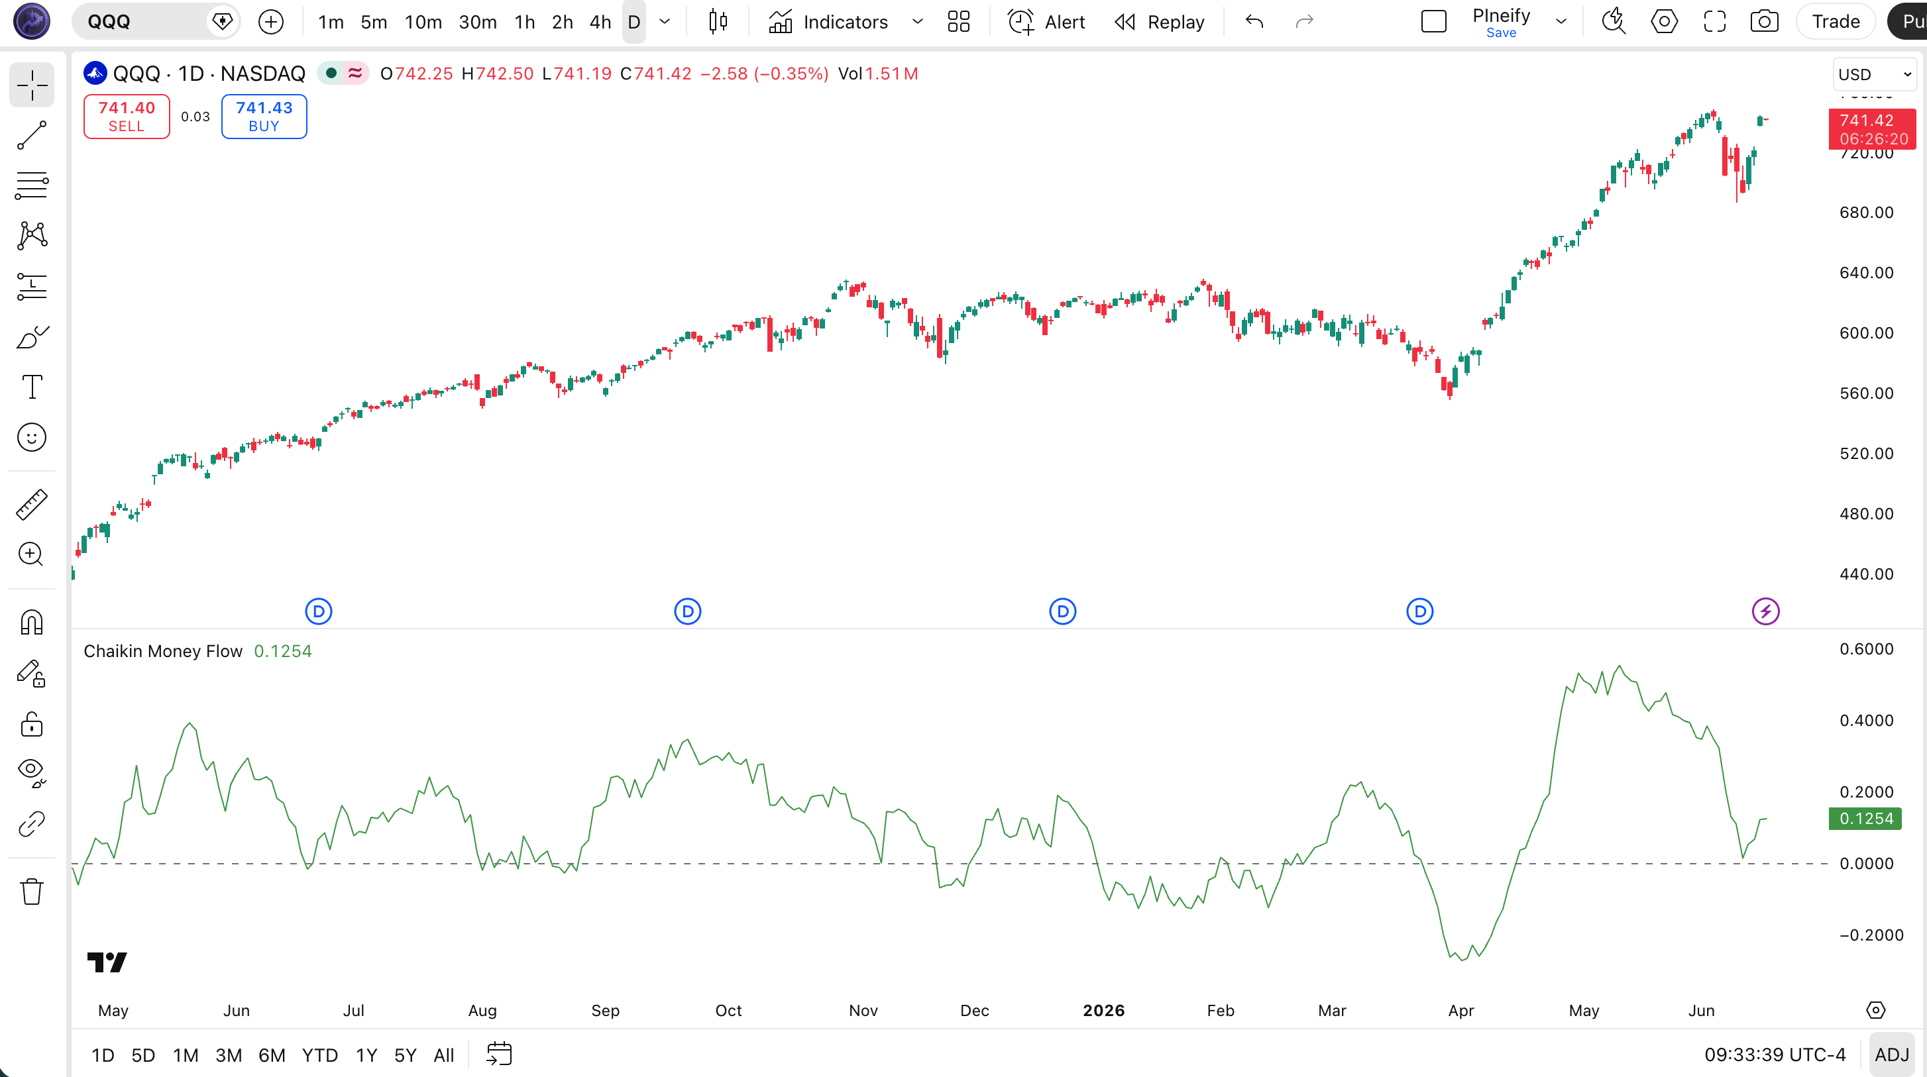Image resolution: width=1927 pixels, height=1077 pixels.
Task: Toggle the market status green dot
Action: [331, 74]
